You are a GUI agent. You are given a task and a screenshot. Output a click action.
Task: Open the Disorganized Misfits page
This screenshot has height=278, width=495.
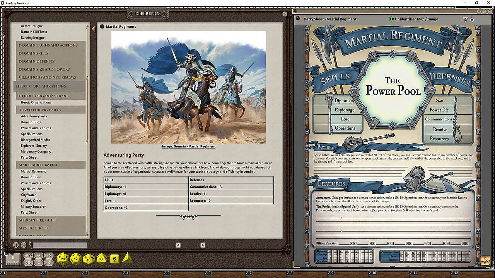click(36, 140)
